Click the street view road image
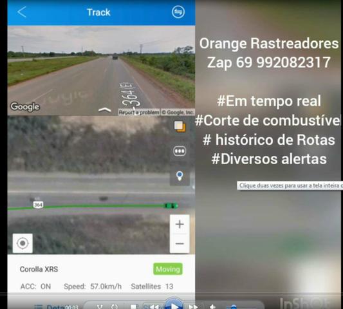Viewport: 343px width, 309px height. point(101,70)
